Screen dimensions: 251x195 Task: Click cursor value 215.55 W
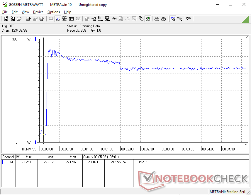pyautogui.click(x=119, y=162)
